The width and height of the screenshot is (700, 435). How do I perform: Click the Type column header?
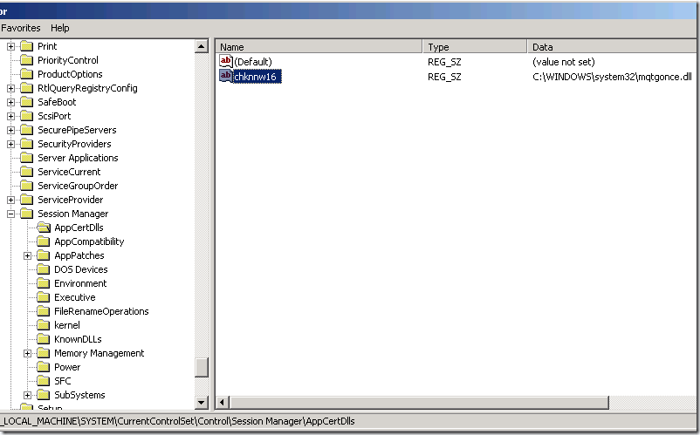[x=475, y=47]
